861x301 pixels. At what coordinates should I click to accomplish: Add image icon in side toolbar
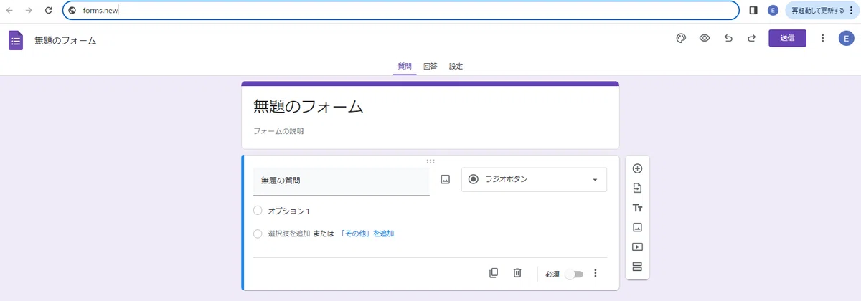click(x=637, y=227)
